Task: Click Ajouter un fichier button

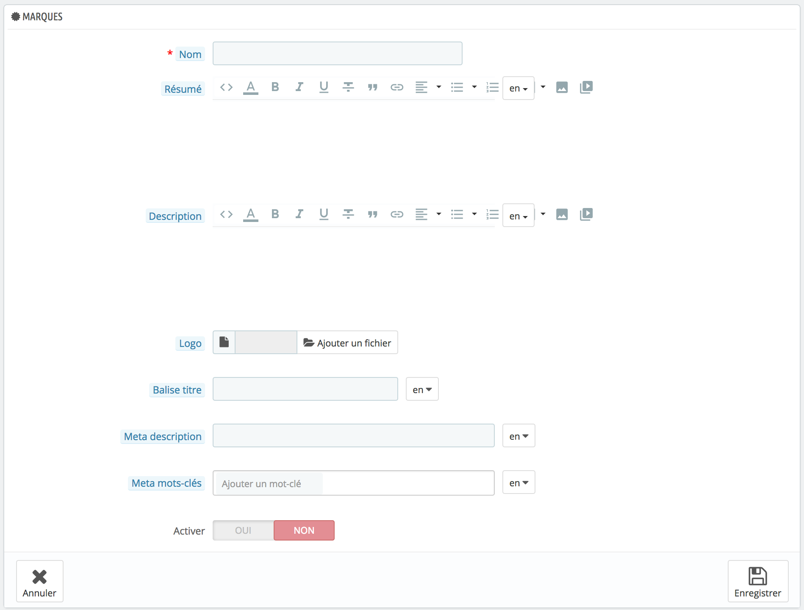Action: tap(347, 342)
